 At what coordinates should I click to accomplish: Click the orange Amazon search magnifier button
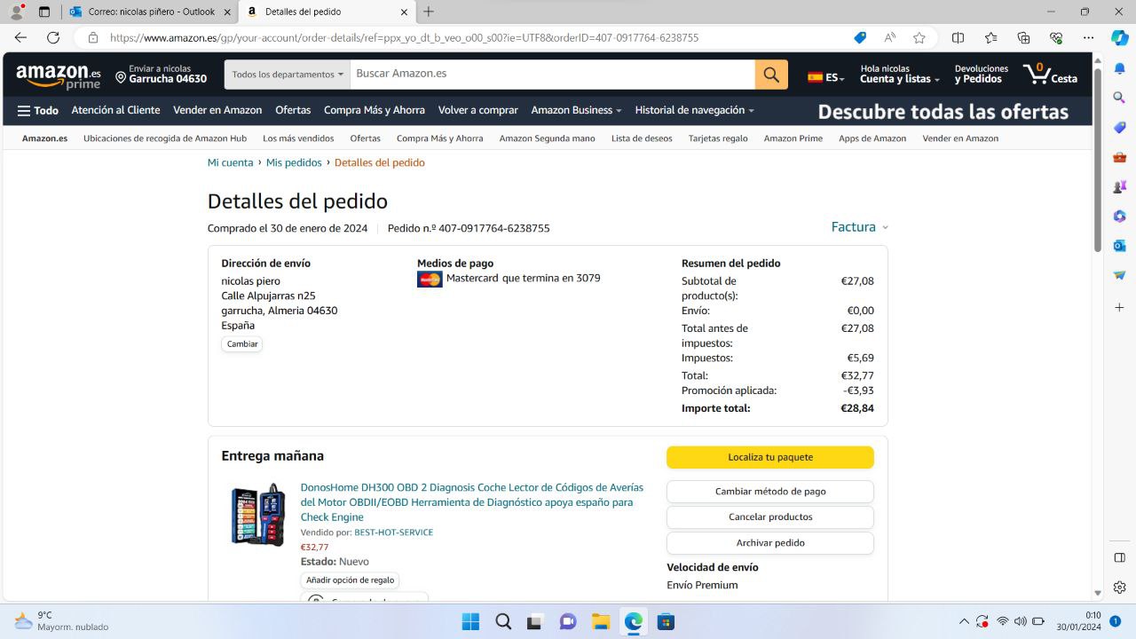771,75
